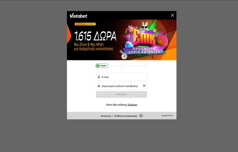Open the Σύνδεση login link
238x152 pixels.
pos(132,105)
